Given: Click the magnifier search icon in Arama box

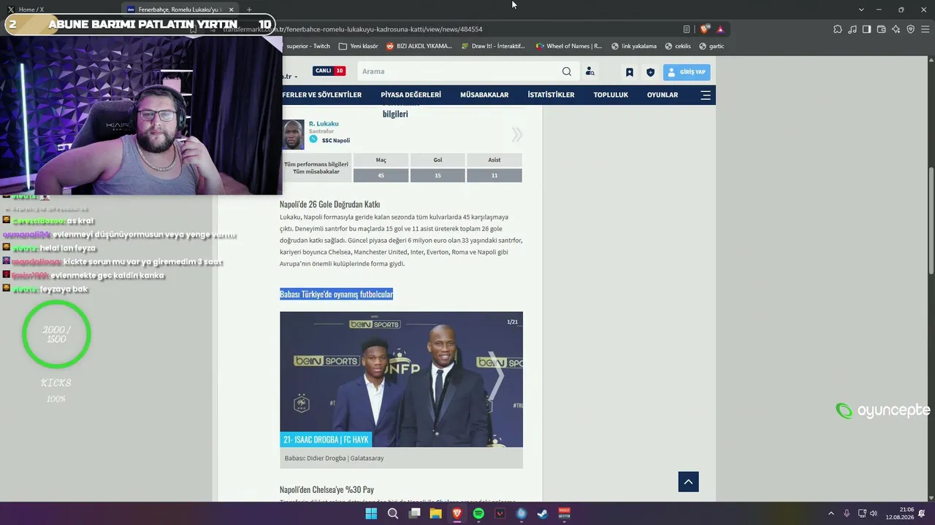Looking at the screenshot, I should (x=567, y=71).
